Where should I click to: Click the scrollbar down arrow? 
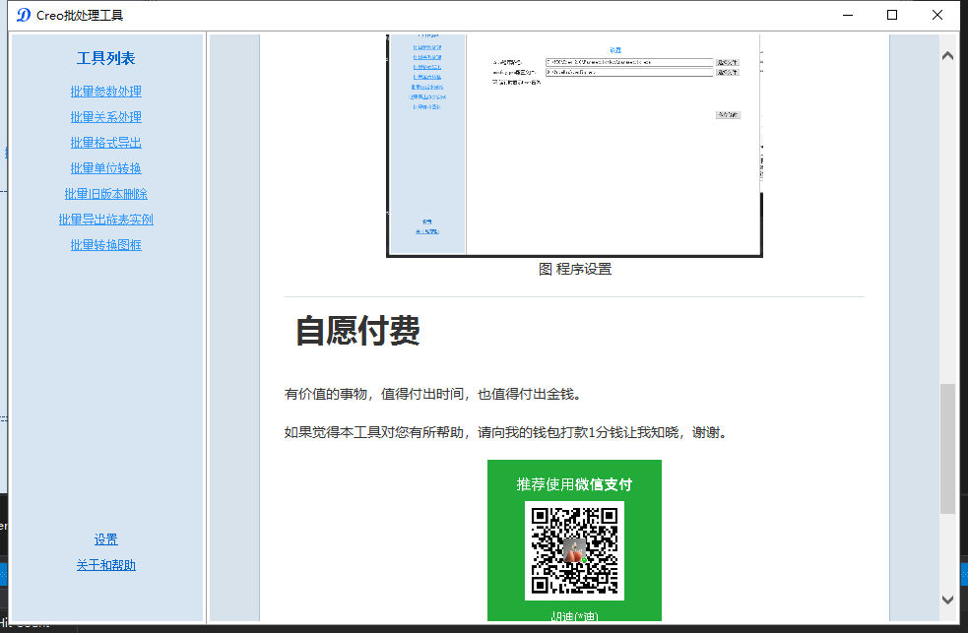pos(947,600)
